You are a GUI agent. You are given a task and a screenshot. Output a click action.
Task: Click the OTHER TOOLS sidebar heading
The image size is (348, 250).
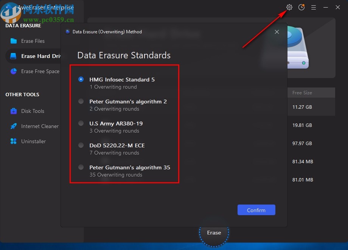pyautogui.click(x=22, y=94)
